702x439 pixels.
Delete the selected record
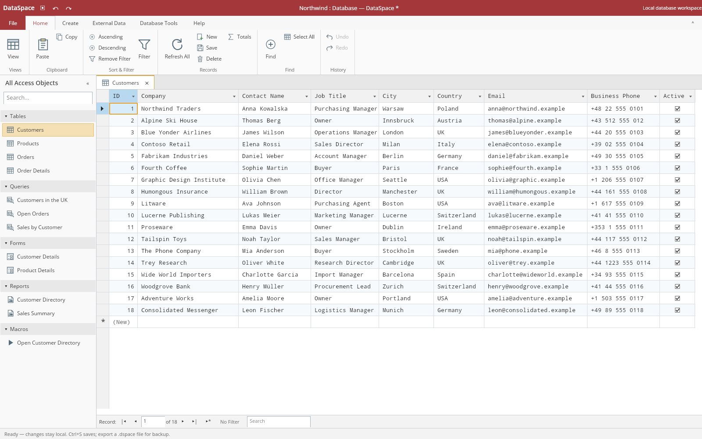209,59
